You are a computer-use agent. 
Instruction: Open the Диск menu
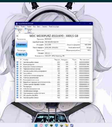[39, 26]
